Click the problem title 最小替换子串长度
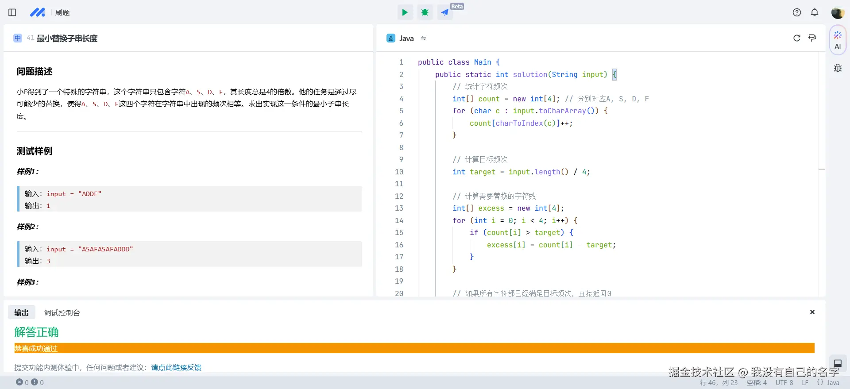 coord(67,39)
